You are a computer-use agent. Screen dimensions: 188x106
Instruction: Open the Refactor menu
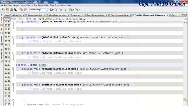click(29, 5)
